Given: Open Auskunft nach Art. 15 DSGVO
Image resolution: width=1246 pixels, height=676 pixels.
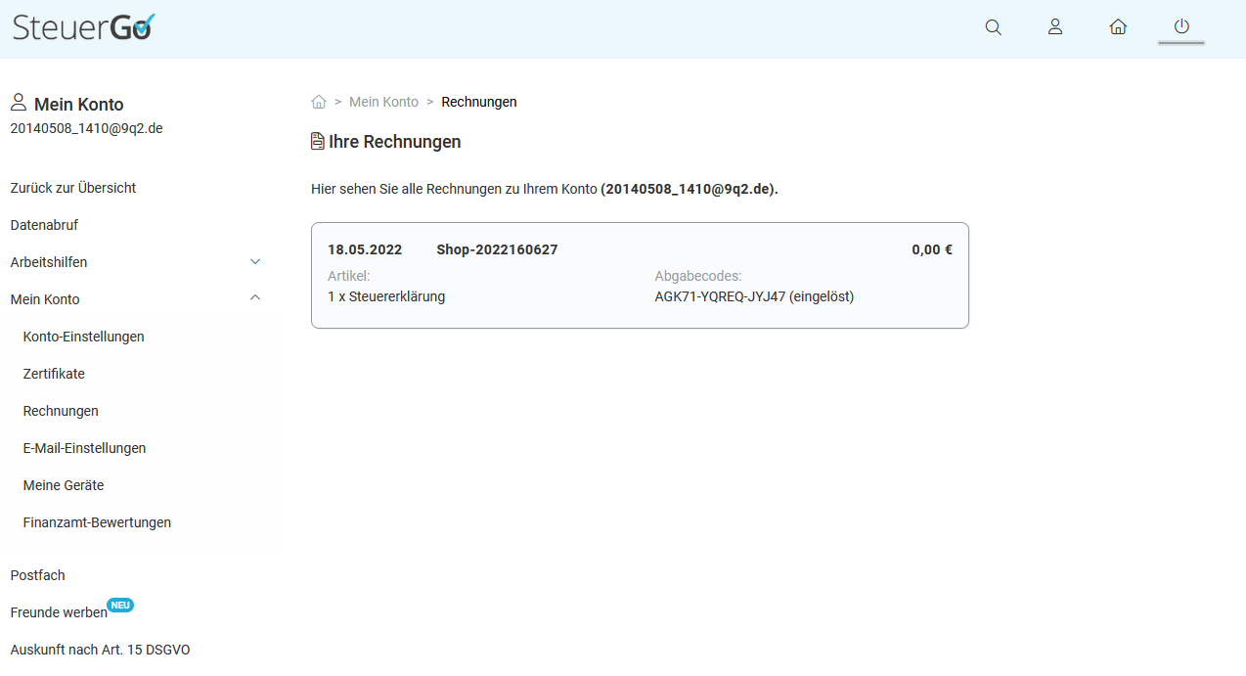Looking at the screenshot, I should pyautogui.click(x=100, y=650).
